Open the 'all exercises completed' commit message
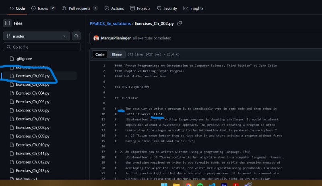Viewport: 322px width, 186px height. tap(152, 38)
